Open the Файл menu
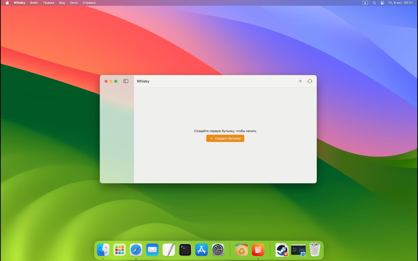The height and width of the screenshot is (261, 418). click(34, 3)
